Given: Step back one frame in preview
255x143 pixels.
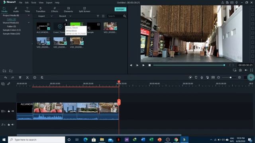Looking at the screenshot, I should click(x=131, y=65).
